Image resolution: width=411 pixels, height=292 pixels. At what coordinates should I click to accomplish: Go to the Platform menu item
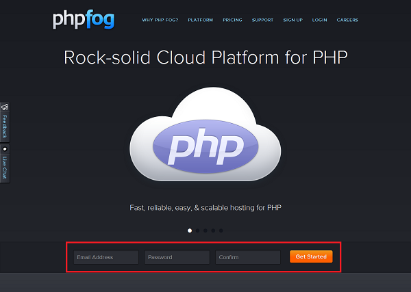(200, 20)
